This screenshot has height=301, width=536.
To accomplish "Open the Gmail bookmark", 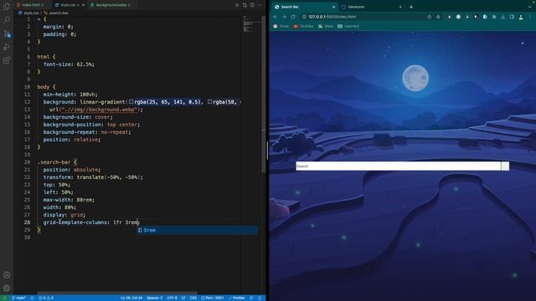I will 281,26.
